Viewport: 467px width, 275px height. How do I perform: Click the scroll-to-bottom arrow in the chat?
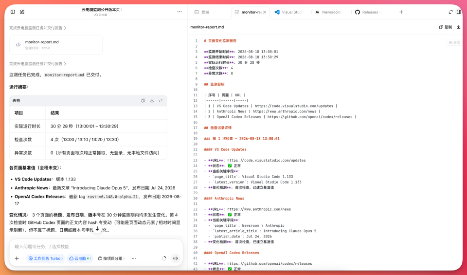point(97,229)
